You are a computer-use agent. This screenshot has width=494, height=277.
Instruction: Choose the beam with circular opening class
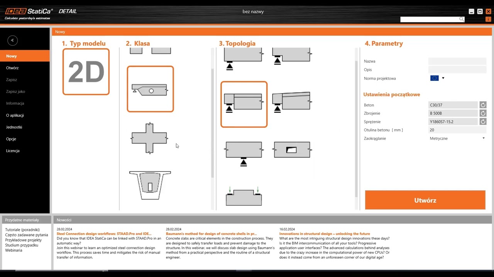click(x=150, y=89)
